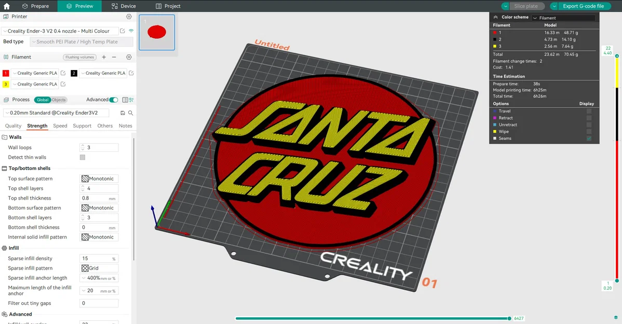This screenshot has width=622, height=324.
Task: Click the Sparse infill density field
Action: click(99, 258)
